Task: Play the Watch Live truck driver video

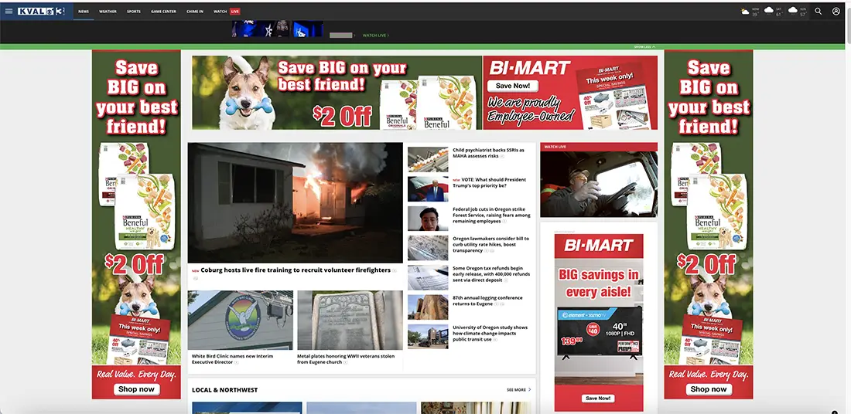Action: [x=599, y=185]
